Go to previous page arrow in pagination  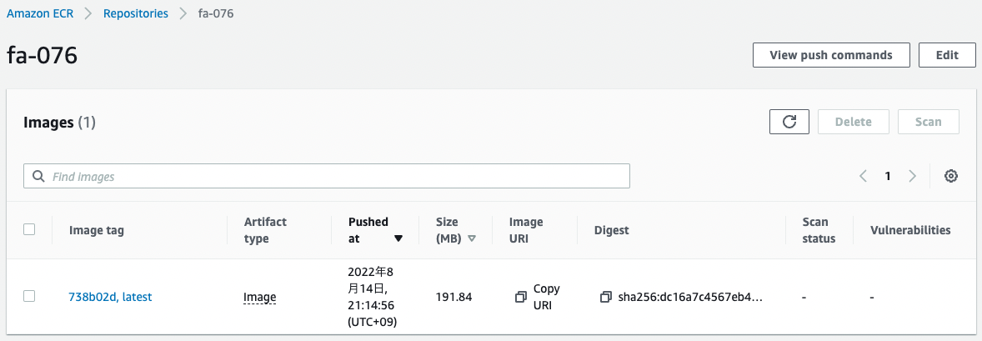[863, 176]
